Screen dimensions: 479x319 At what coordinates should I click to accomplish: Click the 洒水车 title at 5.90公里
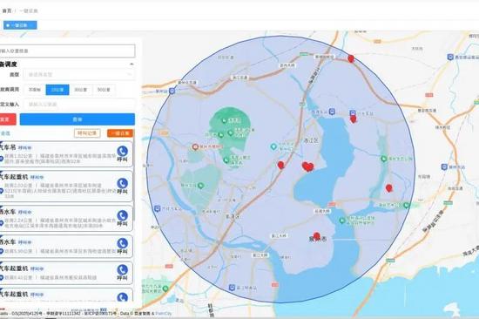pos(8,242)
